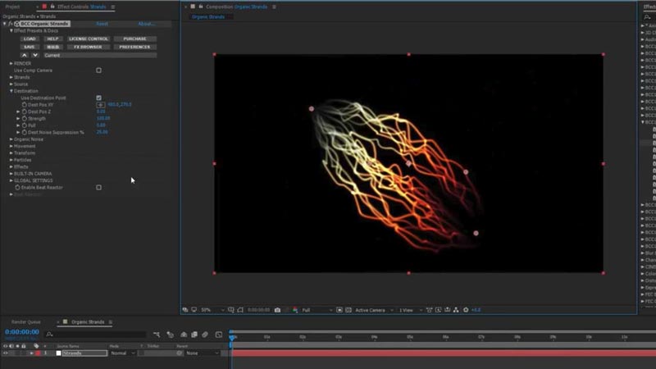
Task: Click the Dest Pos Z stopwatch icon
Action: click(25, 112)
